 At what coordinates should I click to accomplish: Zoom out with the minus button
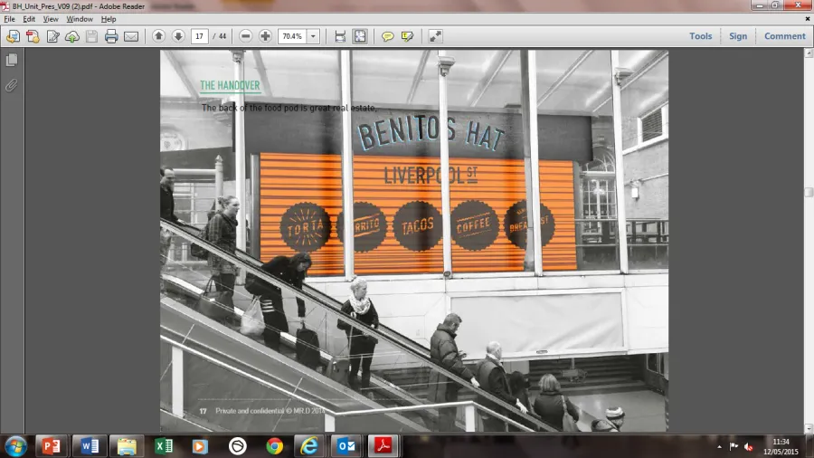[245, 36]
